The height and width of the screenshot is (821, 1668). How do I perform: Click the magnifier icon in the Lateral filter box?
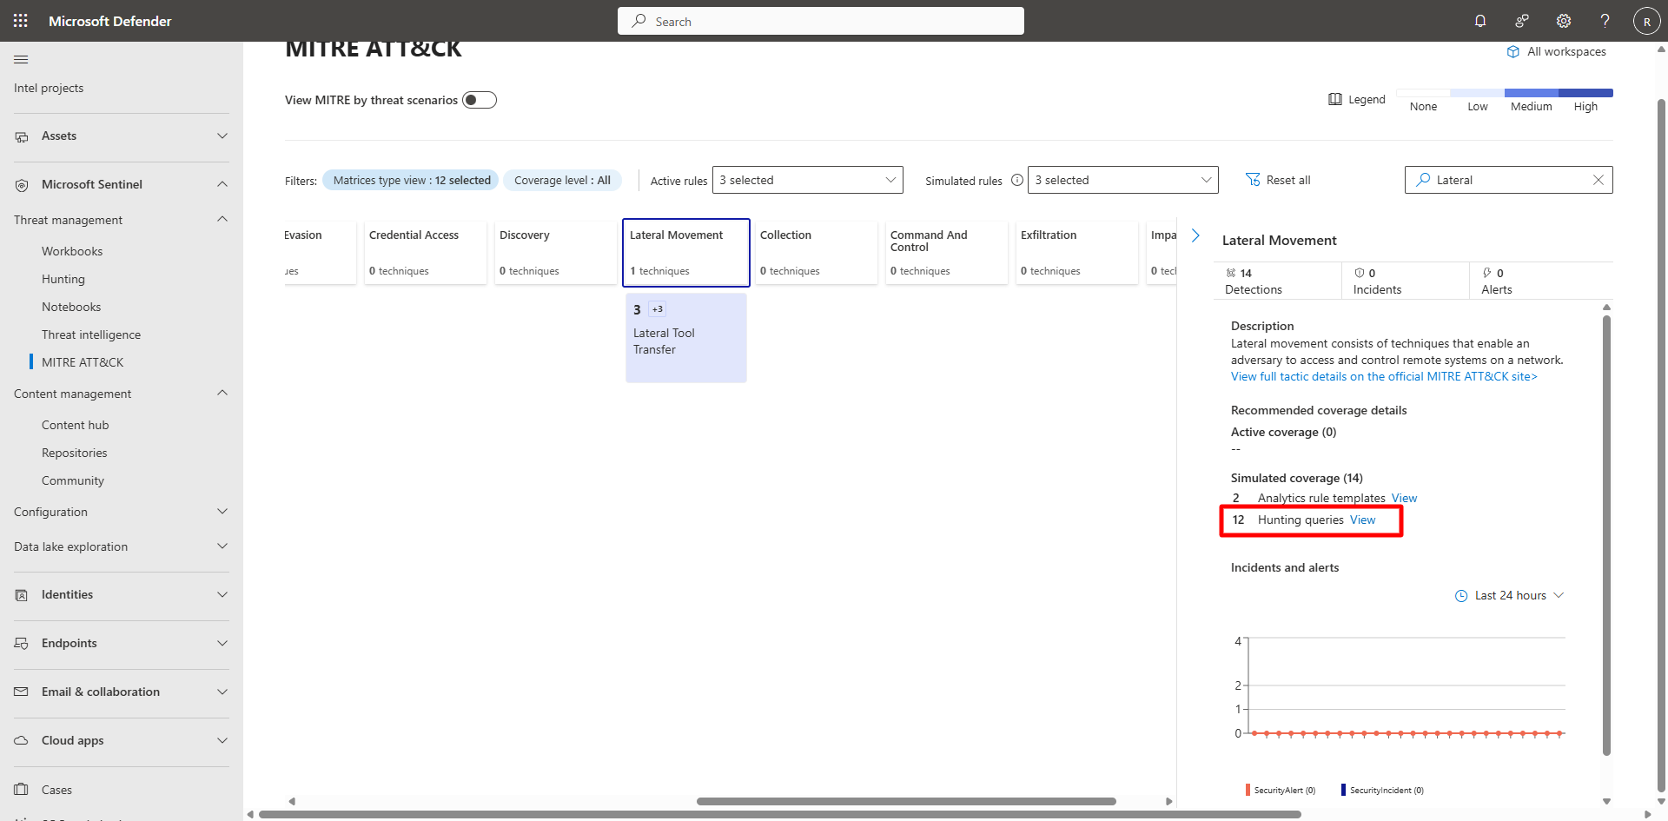click(x=1423, y=180)
